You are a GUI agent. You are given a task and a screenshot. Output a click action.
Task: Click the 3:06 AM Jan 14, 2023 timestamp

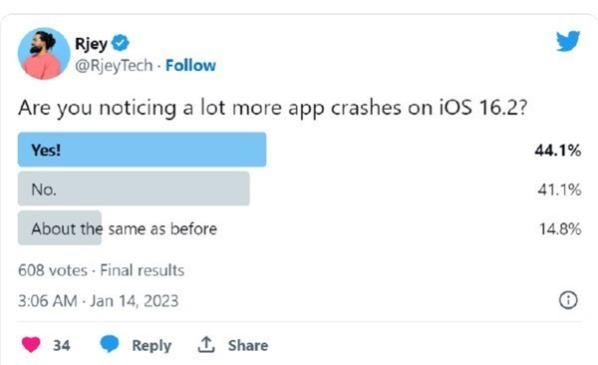pyautogui.click(x=98, y=301)
